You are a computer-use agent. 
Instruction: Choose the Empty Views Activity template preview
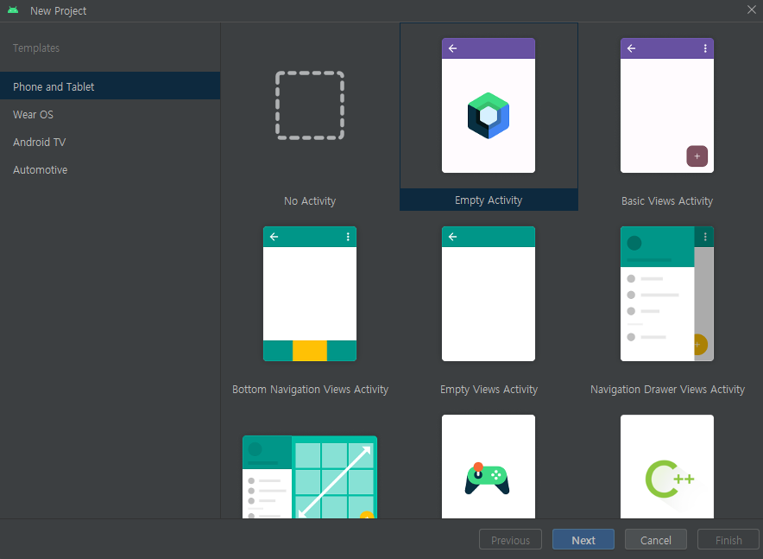(x=488, y=294)
